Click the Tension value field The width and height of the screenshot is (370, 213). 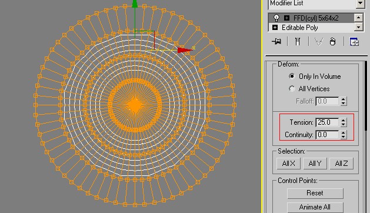point(327,122)
